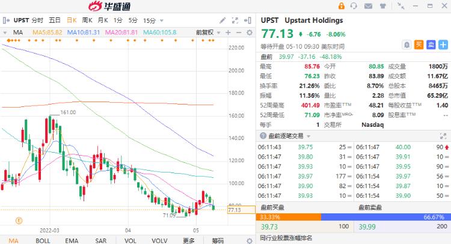Expand the chart to fullscreen
The width and height of the screenshot is (451, 244).
coord(235,20)
